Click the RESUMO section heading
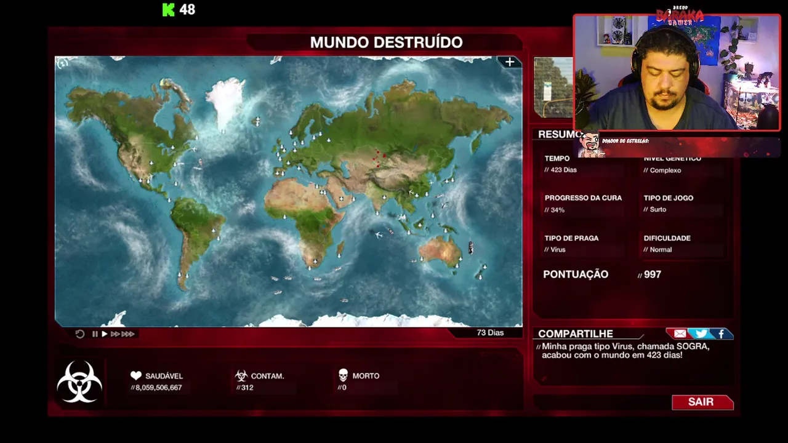Image resolution: width=788 pixels, height=443 pixels. (559, 134)
